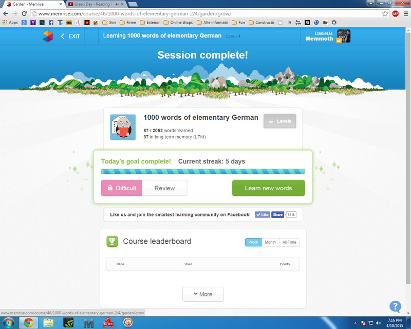
Task: Bookmark this page with the star
Action: [x=385, y=14]
